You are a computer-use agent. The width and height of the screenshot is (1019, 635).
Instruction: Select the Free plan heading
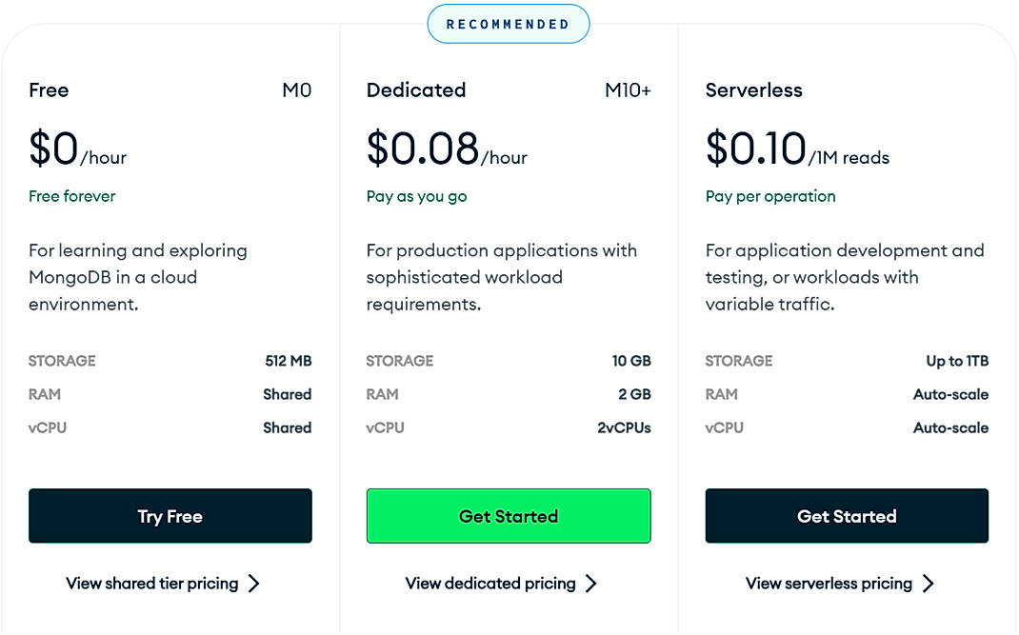click(x=49, y=90)
